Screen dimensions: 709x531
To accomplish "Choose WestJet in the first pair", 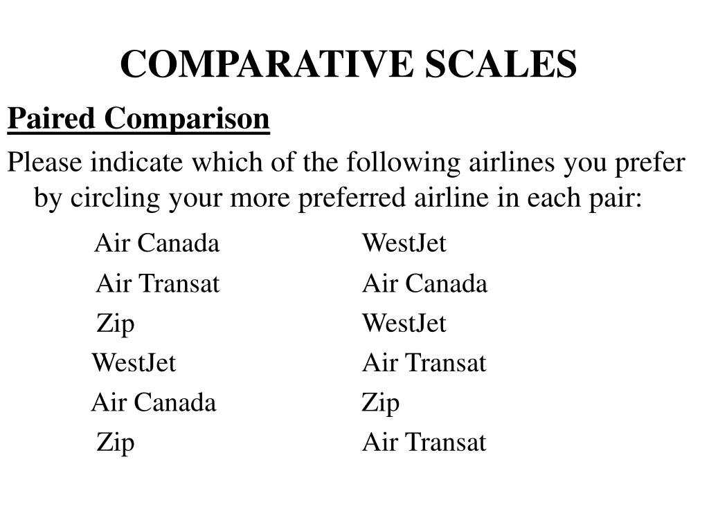I will [404, 243].
